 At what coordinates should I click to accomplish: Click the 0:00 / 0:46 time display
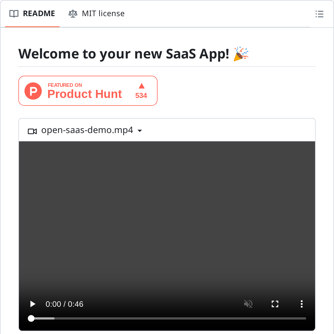coord(64,304)
